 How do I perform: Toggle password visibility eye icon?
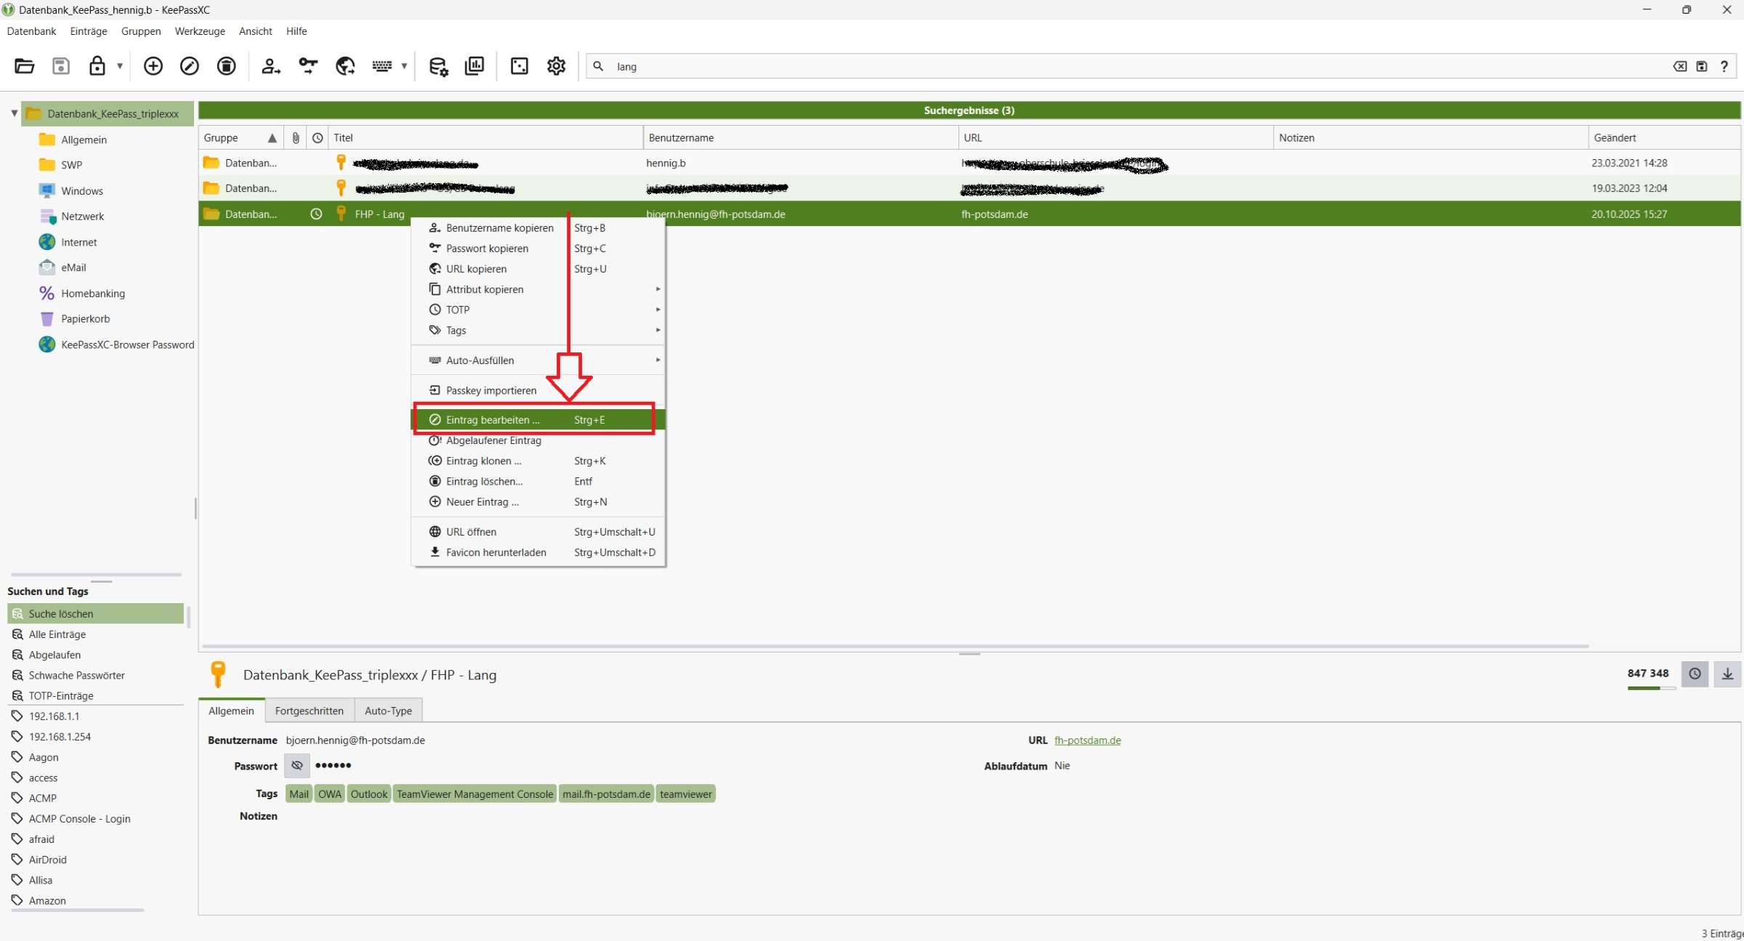tap(296, 765)
